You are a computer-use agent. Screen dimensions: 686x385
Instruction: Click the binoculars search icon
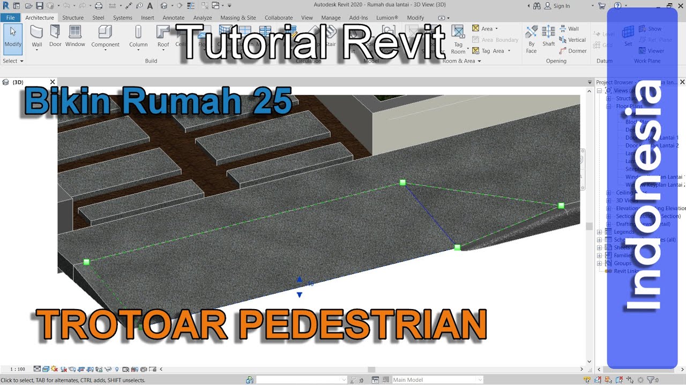537,6
